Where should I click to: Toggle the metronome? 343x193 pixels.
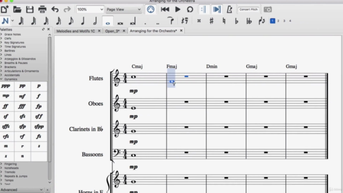(229, 10)
